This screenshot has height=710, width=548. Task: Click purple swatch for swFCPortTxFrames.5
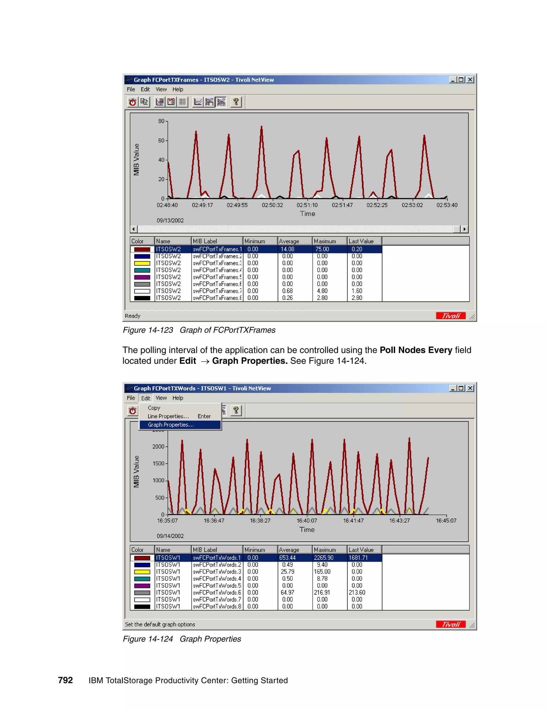(x=142, y=277)
